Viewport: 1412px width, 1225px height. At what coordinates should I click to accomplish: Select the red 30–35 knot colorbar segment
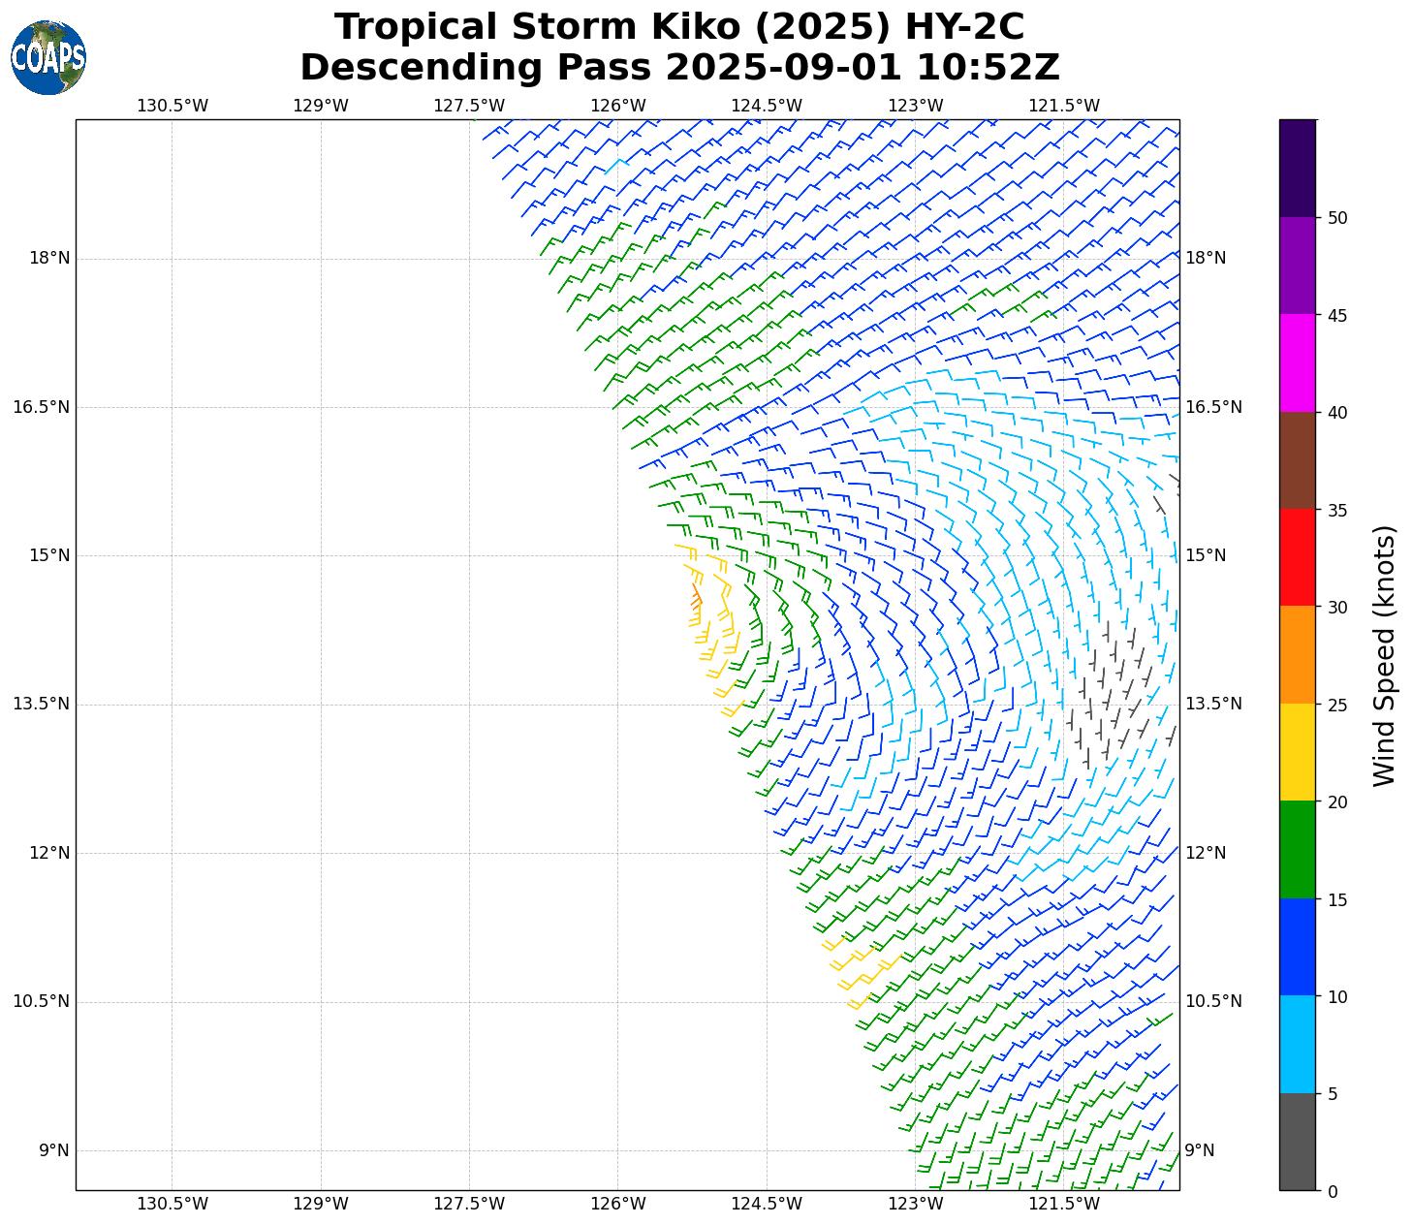point(1297,557)
